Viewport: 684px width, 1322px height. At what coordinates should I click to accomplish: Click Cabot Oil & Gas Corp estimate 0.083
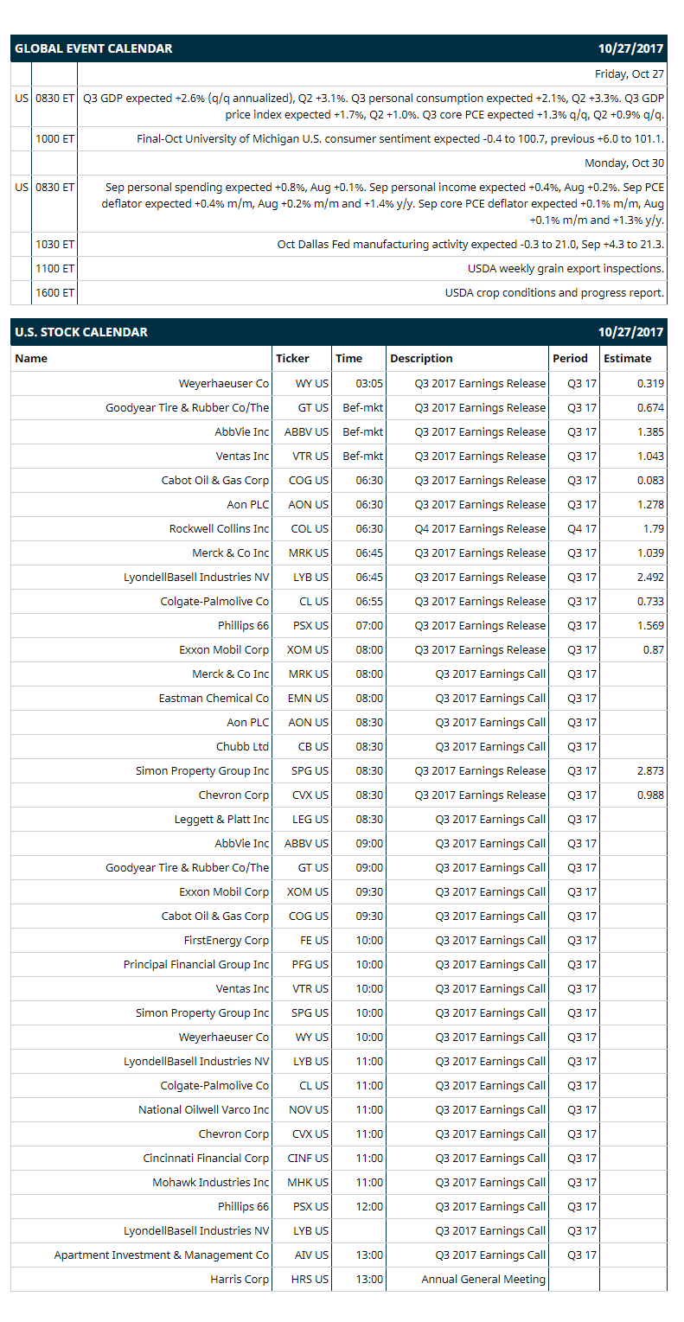click(x=650, y=480)
